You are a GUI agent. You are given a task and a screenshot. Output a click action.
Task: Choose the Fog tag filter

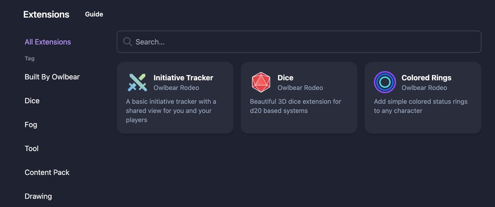coord(31,125)
